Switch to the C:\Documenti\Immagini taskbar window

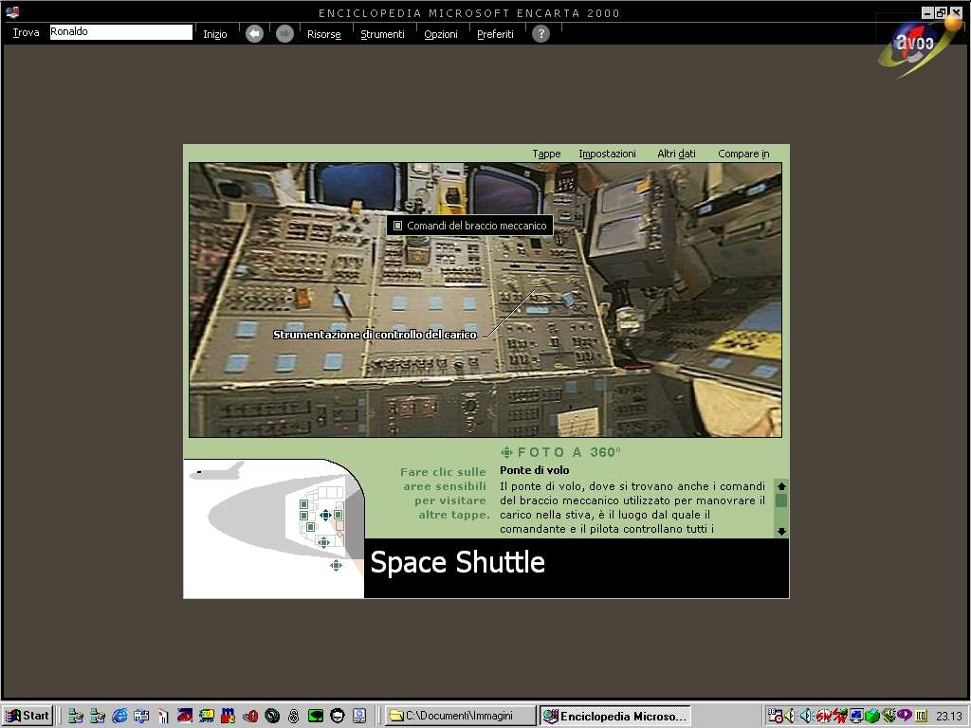[x=460, y=716]
